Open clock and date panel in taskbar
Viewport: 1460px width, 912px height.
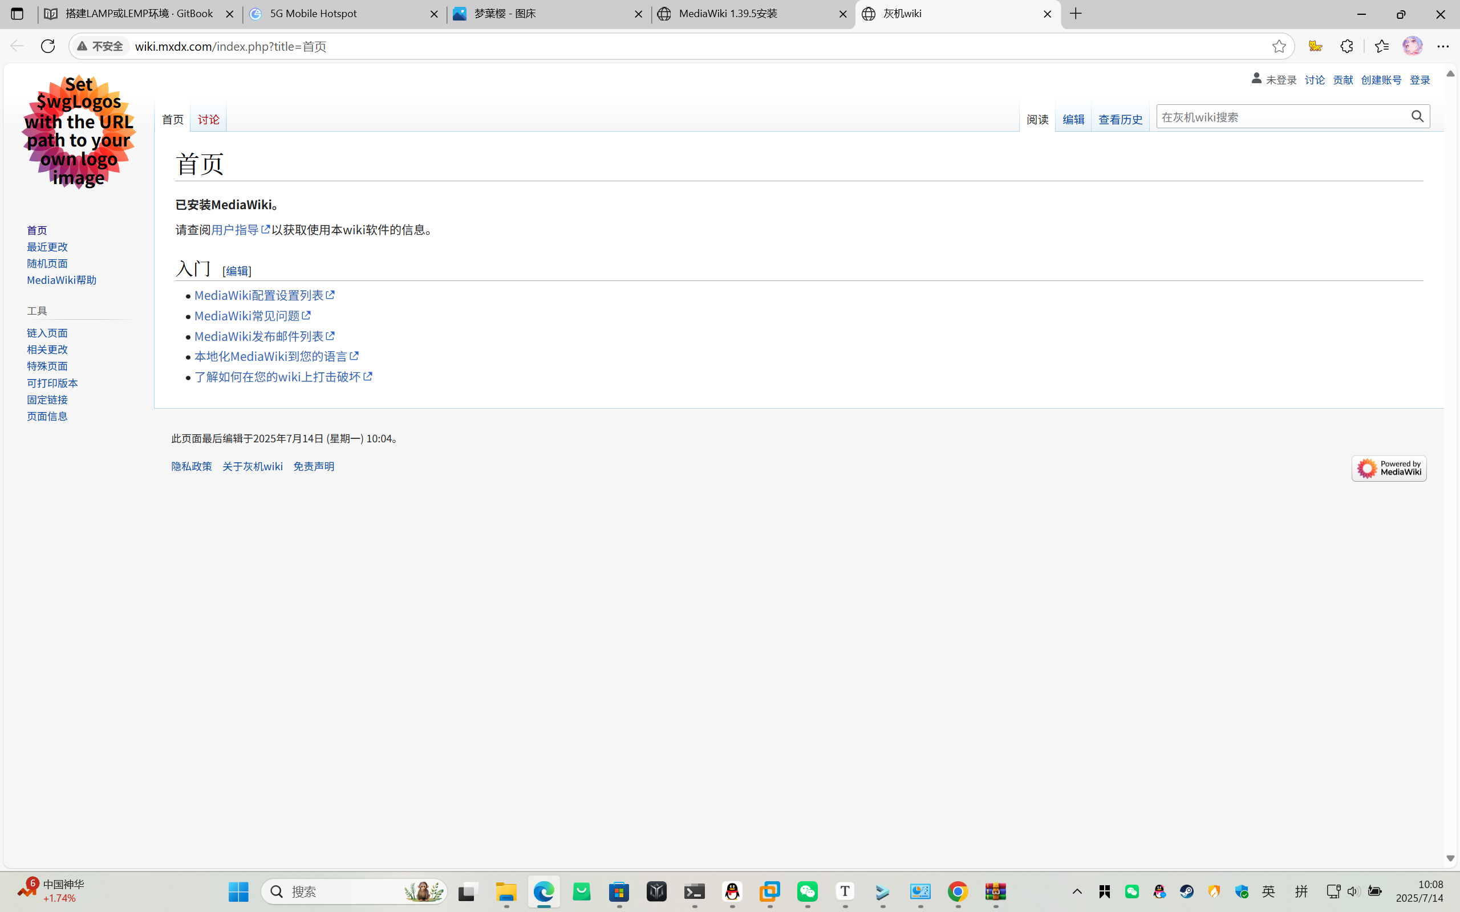(x=1420, y=891)
